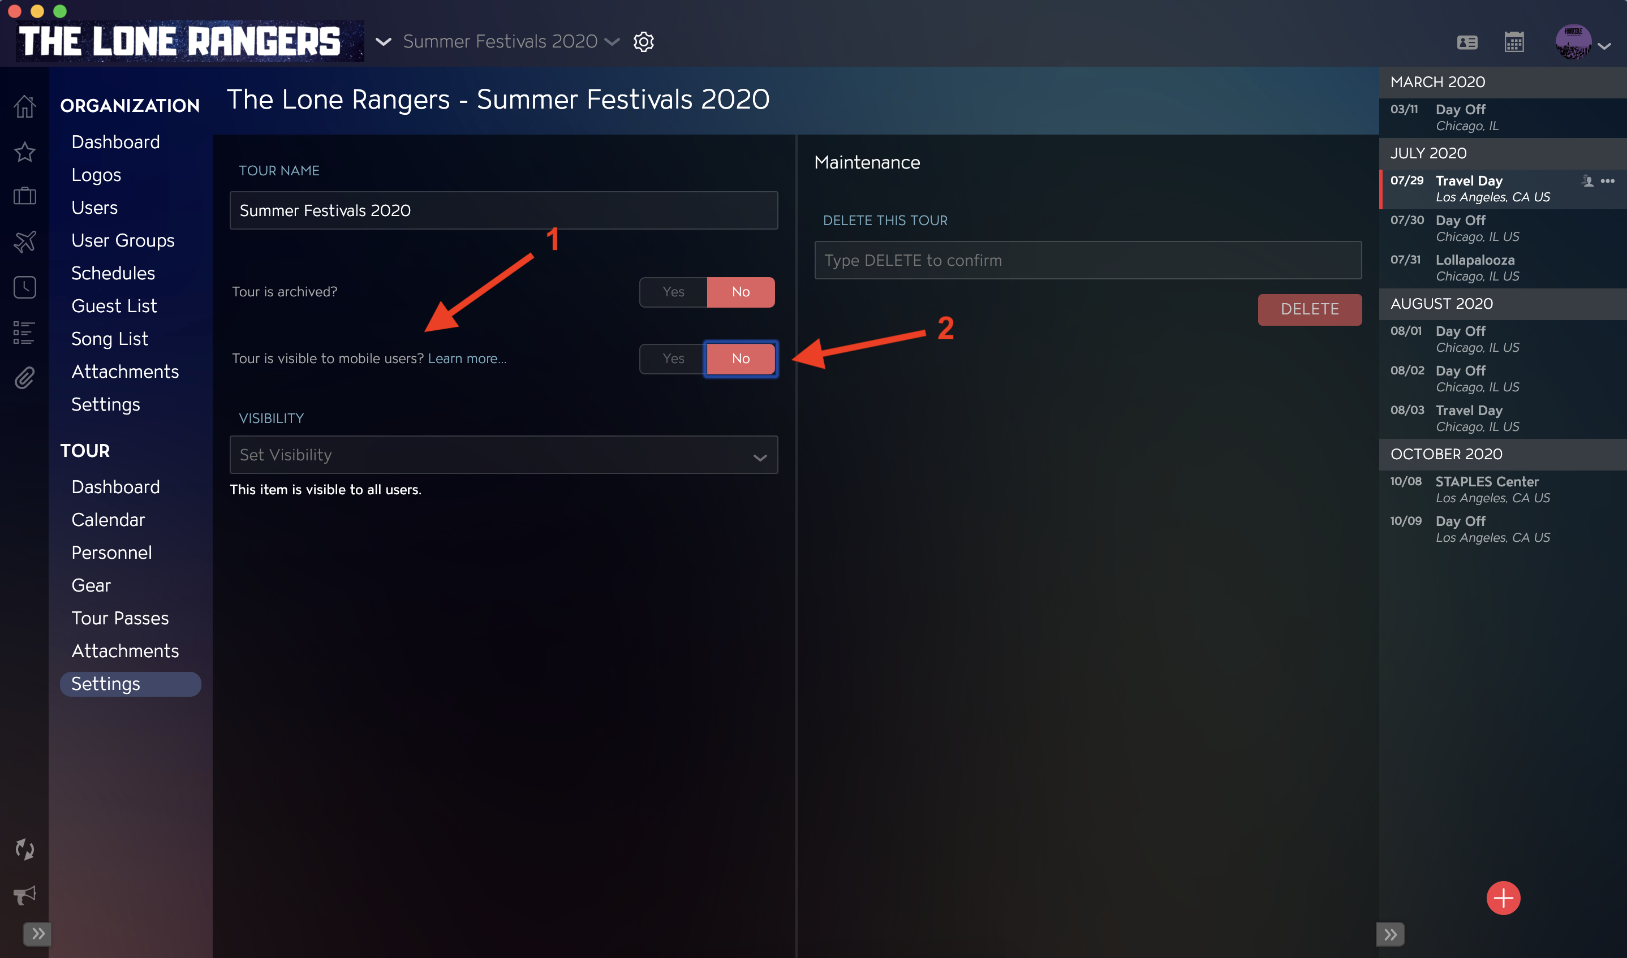Set mobile visibility toggle to Yes
This screenshot has width=1627, height=958.
pyautogui.click(x=673, y=359)
